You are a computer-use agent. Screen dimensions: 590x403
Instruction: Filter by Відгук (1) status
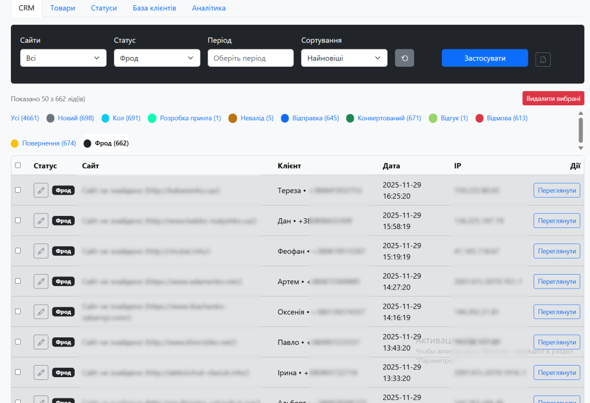(448, 118)
